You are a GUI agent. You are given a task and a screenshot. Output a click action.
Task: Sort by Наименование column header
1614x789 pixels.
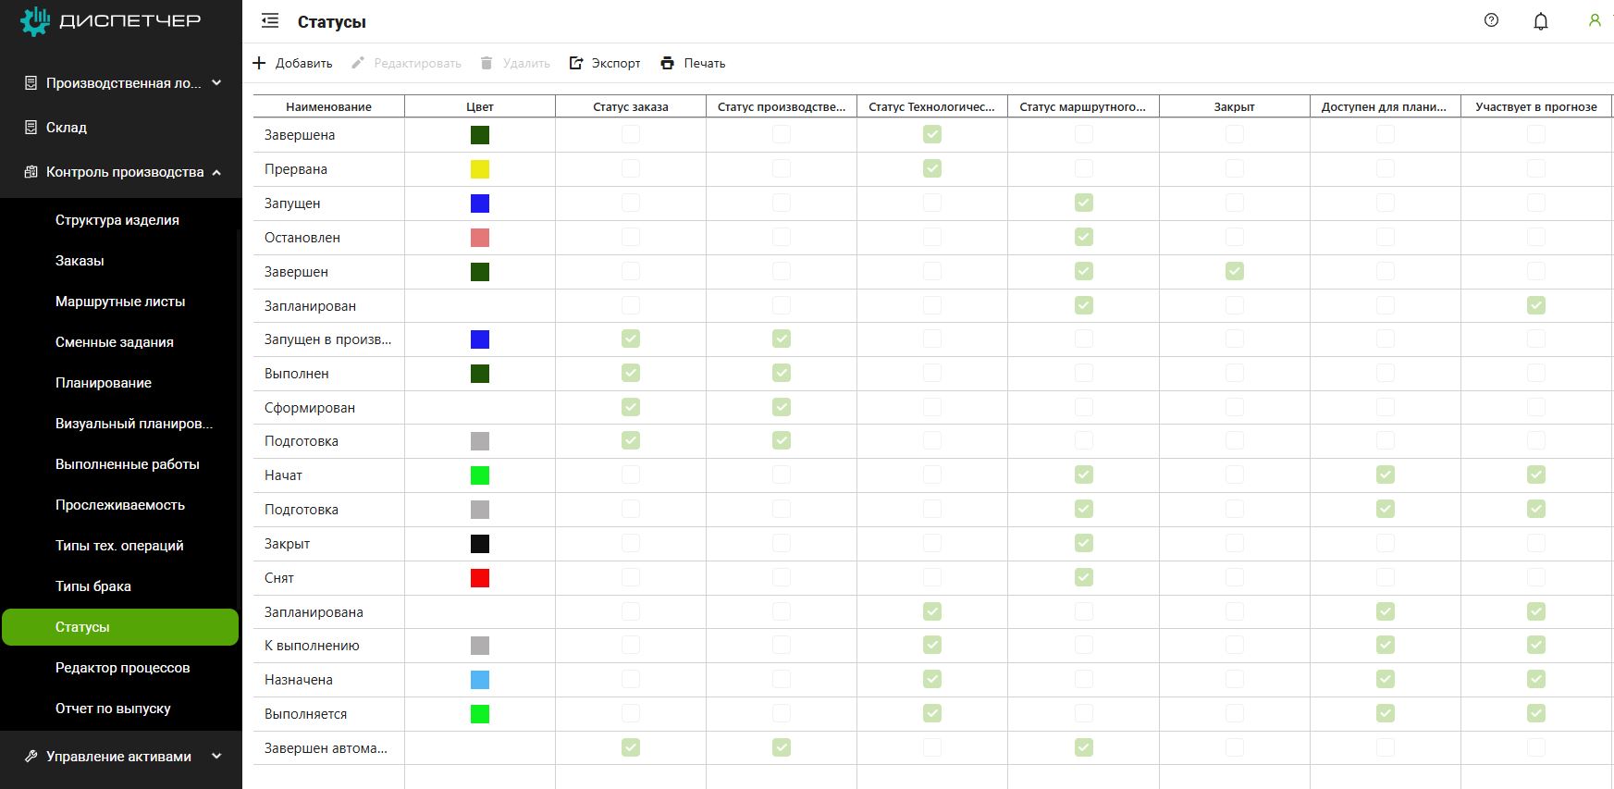328,107
